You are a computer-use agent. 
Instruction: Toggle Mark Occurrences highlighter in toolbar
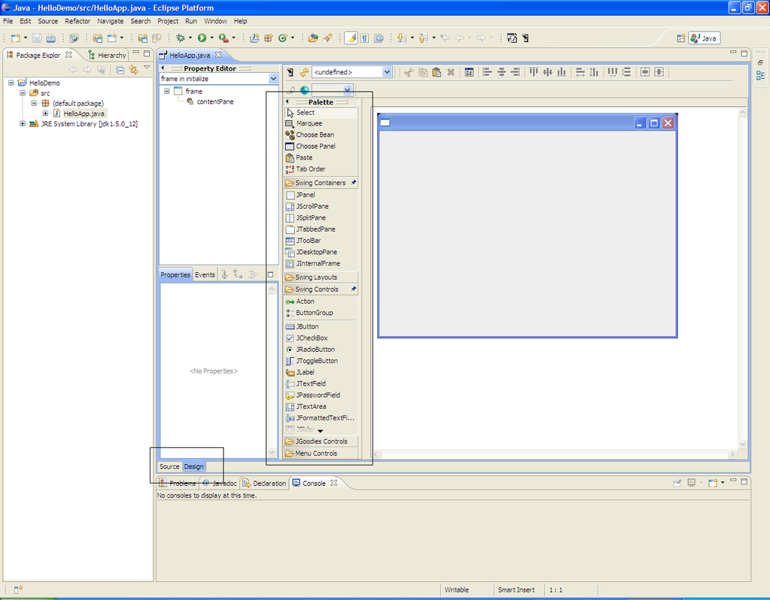351,38
